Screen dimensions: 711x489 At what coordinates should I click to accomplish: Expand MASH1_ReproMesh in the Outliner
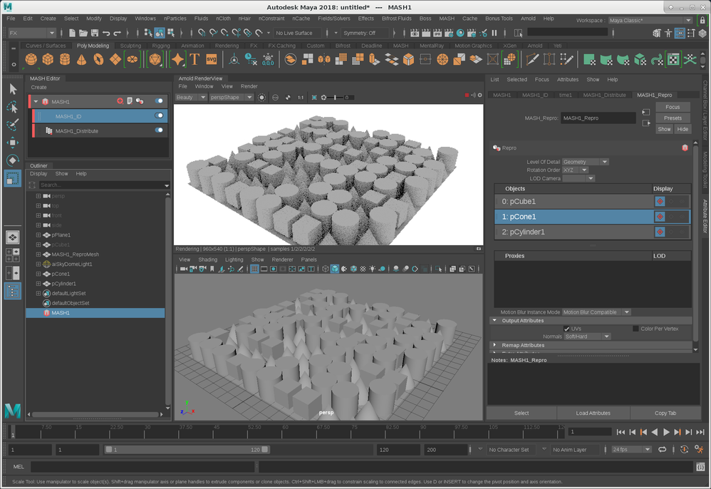(x=38, y=254)
